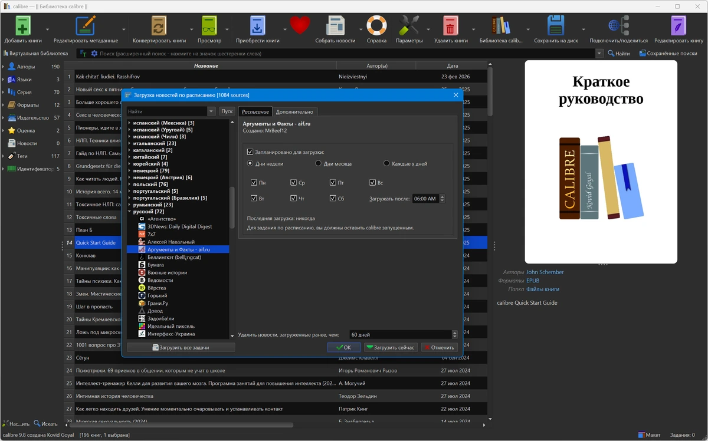Click the book cover thumbnail

click(x=601, y=162)
